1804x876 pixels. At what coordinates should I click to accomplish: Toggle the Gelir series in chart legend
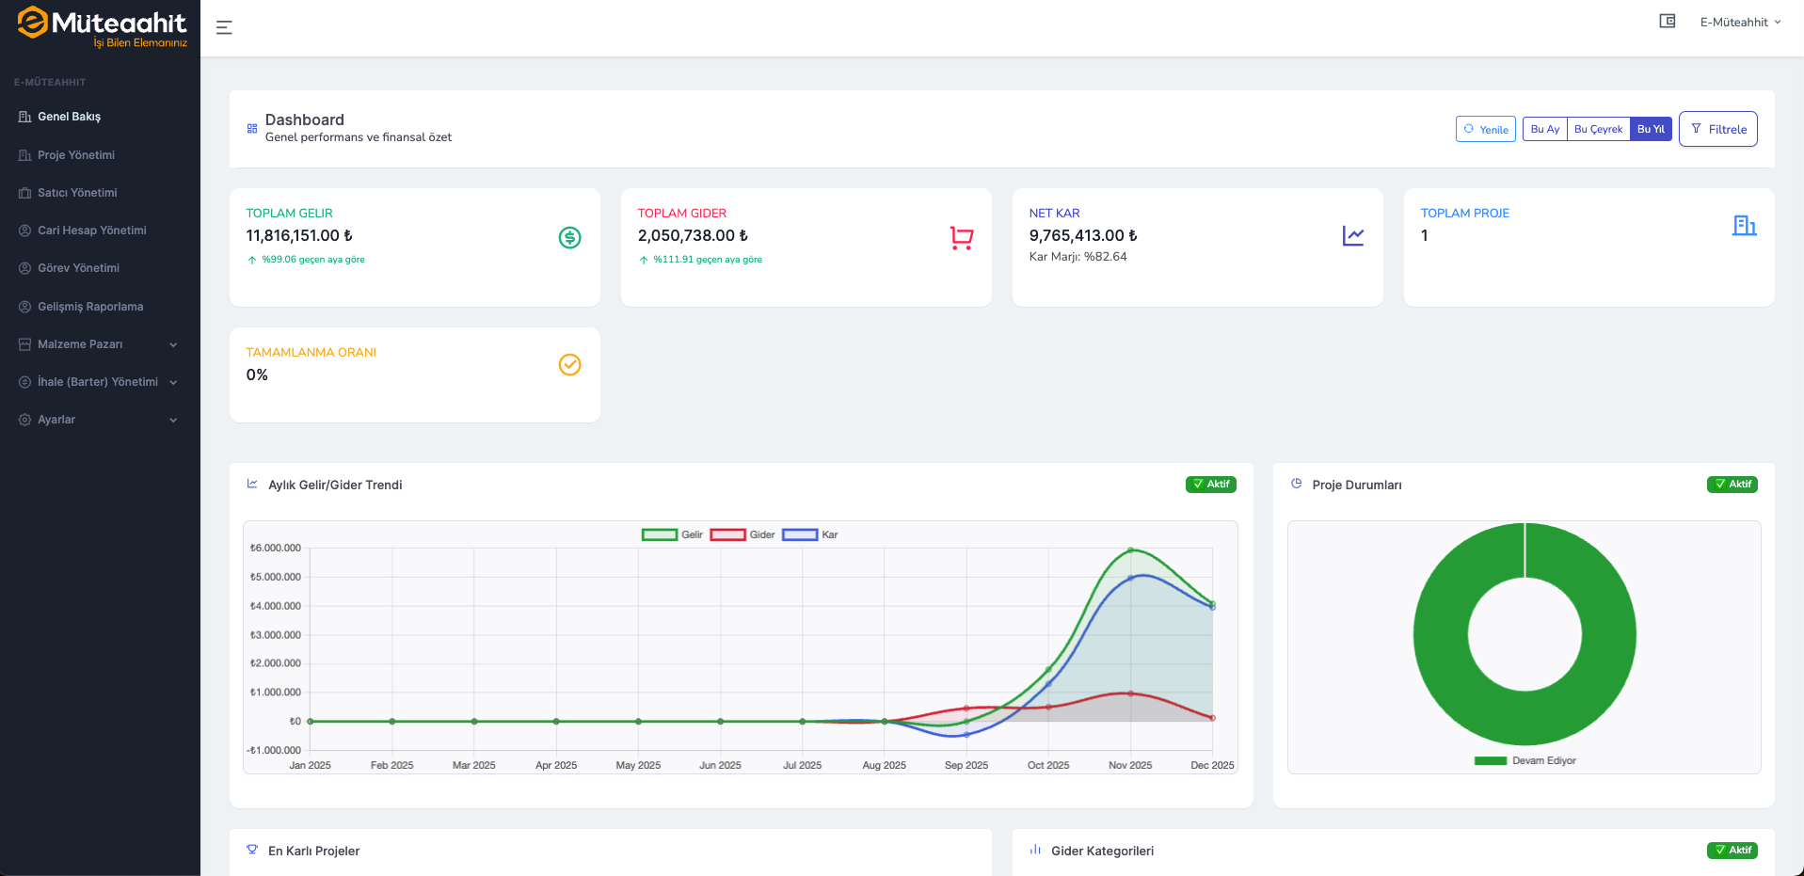tap(672, 534)
